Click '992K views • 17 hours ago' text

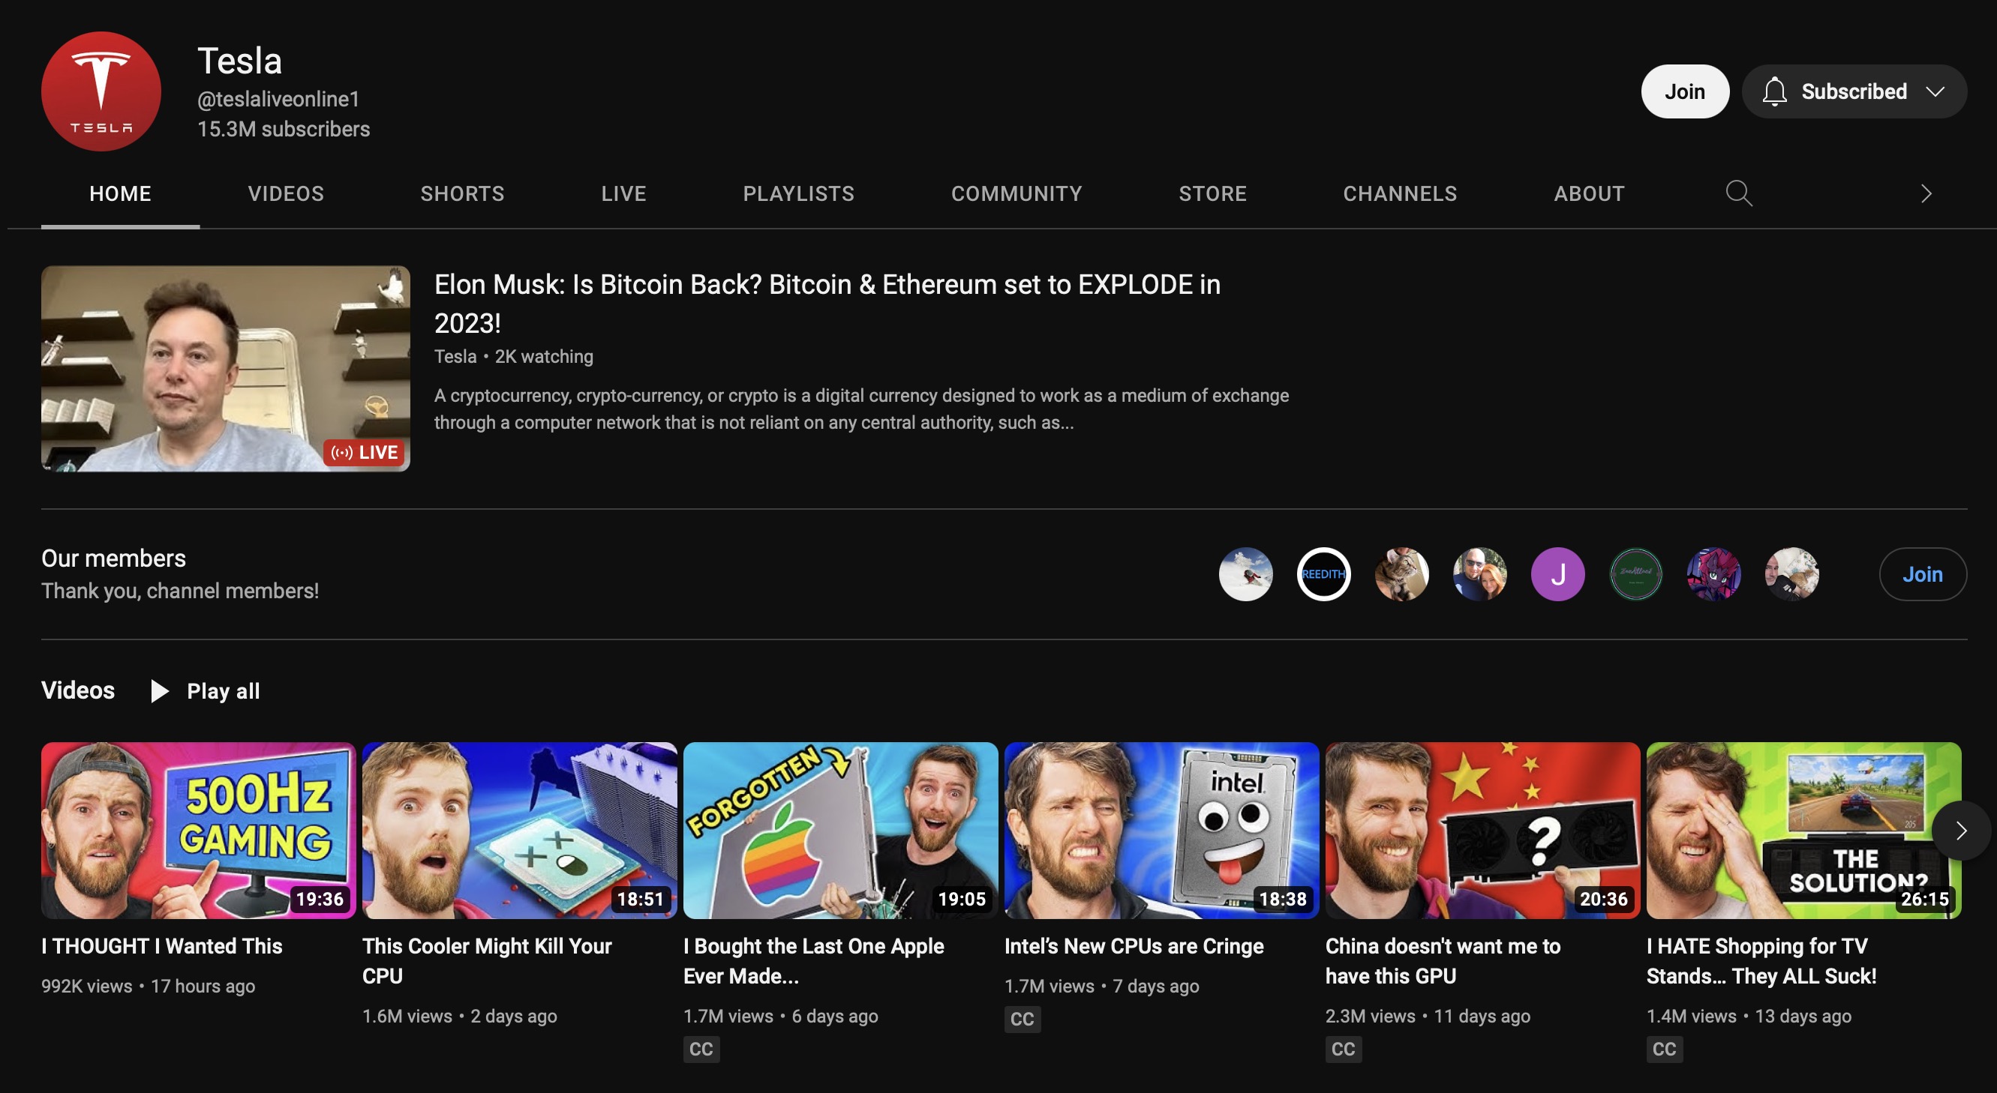148,986
